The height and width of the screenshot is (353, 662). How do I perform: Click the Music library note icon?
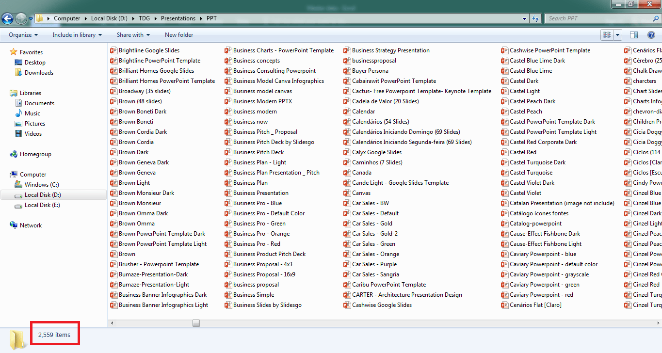point(18,113)
